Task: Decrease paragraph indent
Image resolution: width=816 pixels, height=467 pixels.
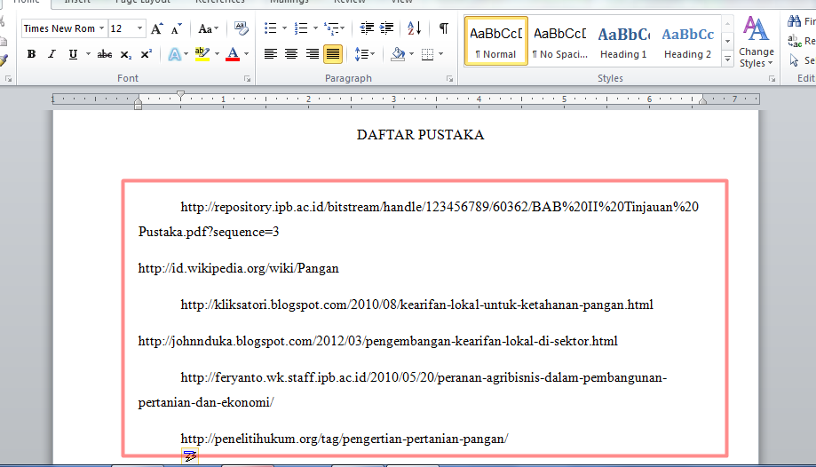Action: (x=367, y=28)
